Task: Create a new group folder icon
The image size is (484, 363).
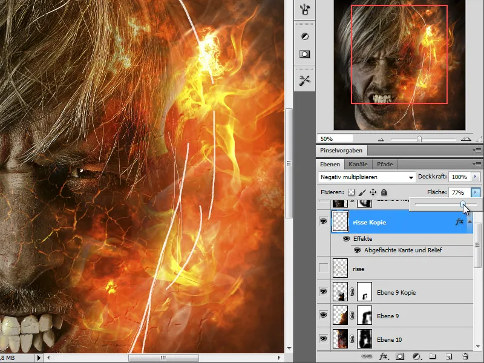Action: click(x=433, y=356)
